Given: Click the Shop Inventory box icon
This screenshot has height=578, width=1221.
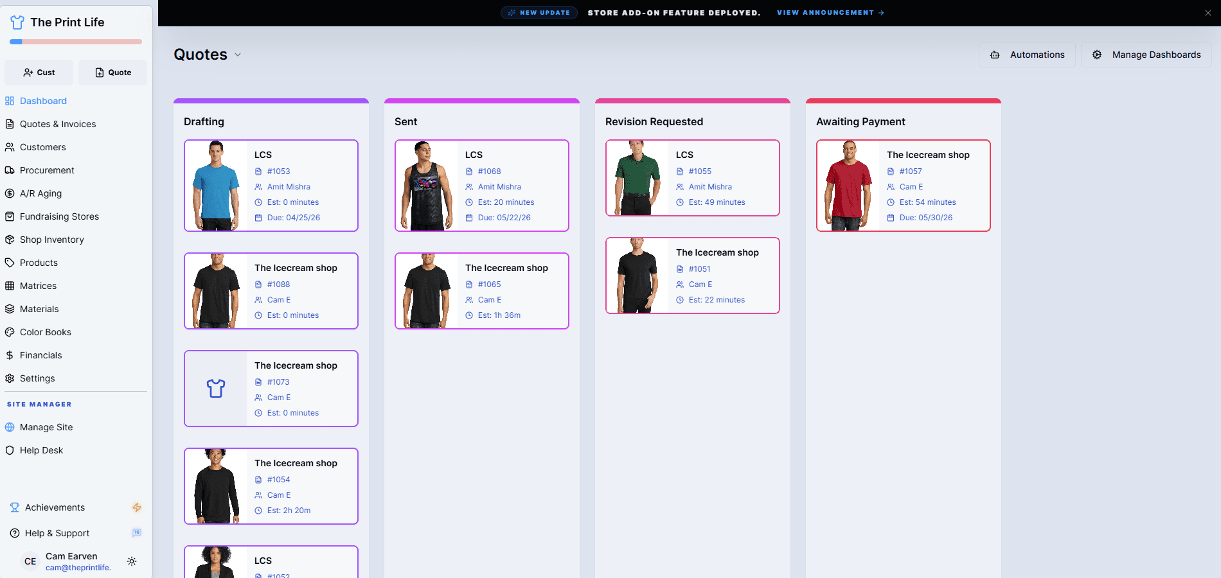Looking at the screenshot, I should click(x=10, y=240).
